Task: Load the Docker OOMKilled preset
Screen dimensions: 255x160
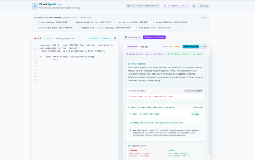Action: 170,22
